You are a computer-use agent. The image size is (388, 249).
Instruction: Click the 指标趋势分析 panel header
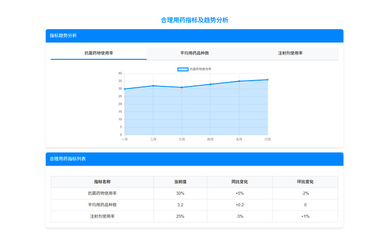point(195,36)
